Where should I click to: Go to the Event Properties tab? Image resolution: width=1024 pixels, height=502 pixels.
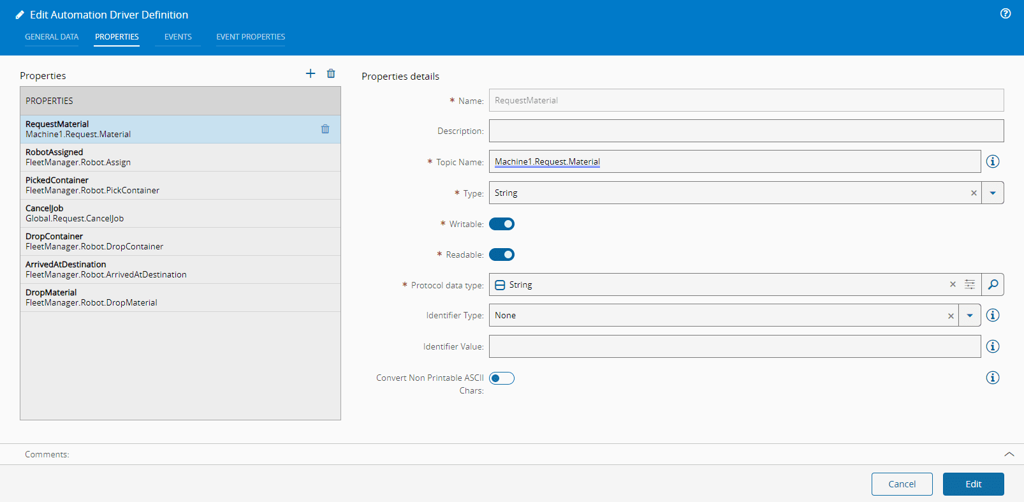tap(251, 37)
